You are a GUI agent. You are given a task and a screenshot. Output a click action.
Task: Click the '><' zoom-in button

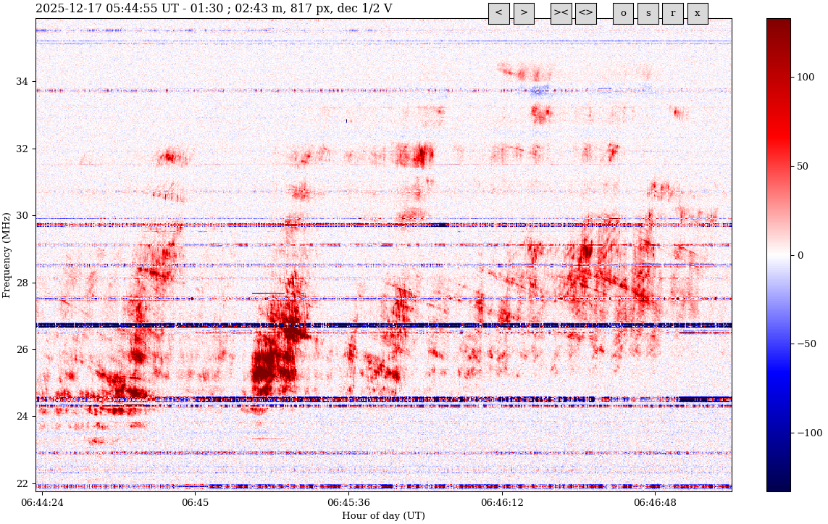click(561, 13)
